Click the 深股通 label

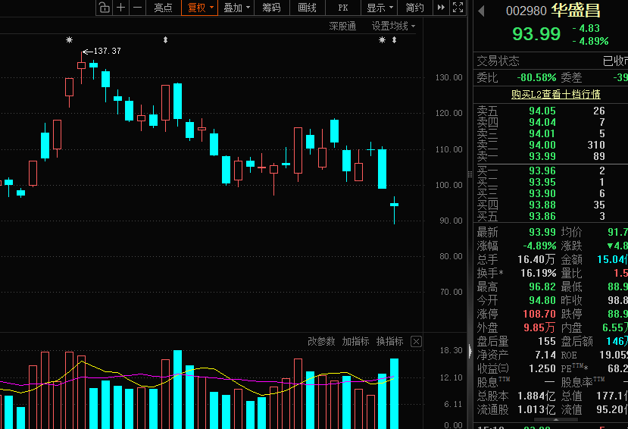[342, 27]
